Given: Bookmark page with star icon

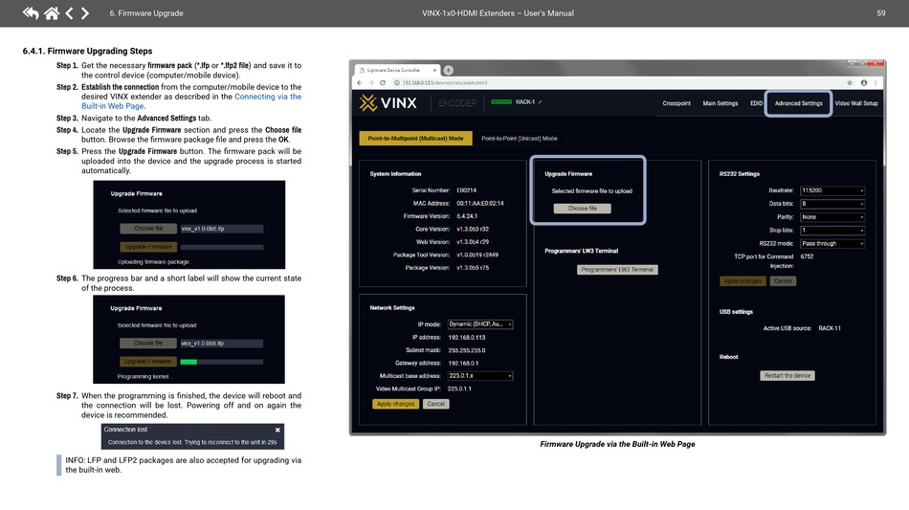Looking at the screenshot, I should (850, 83).
